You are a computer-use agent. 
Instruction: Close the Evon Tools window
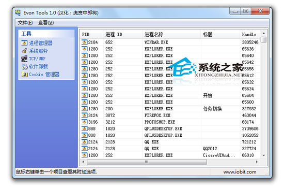260,11
